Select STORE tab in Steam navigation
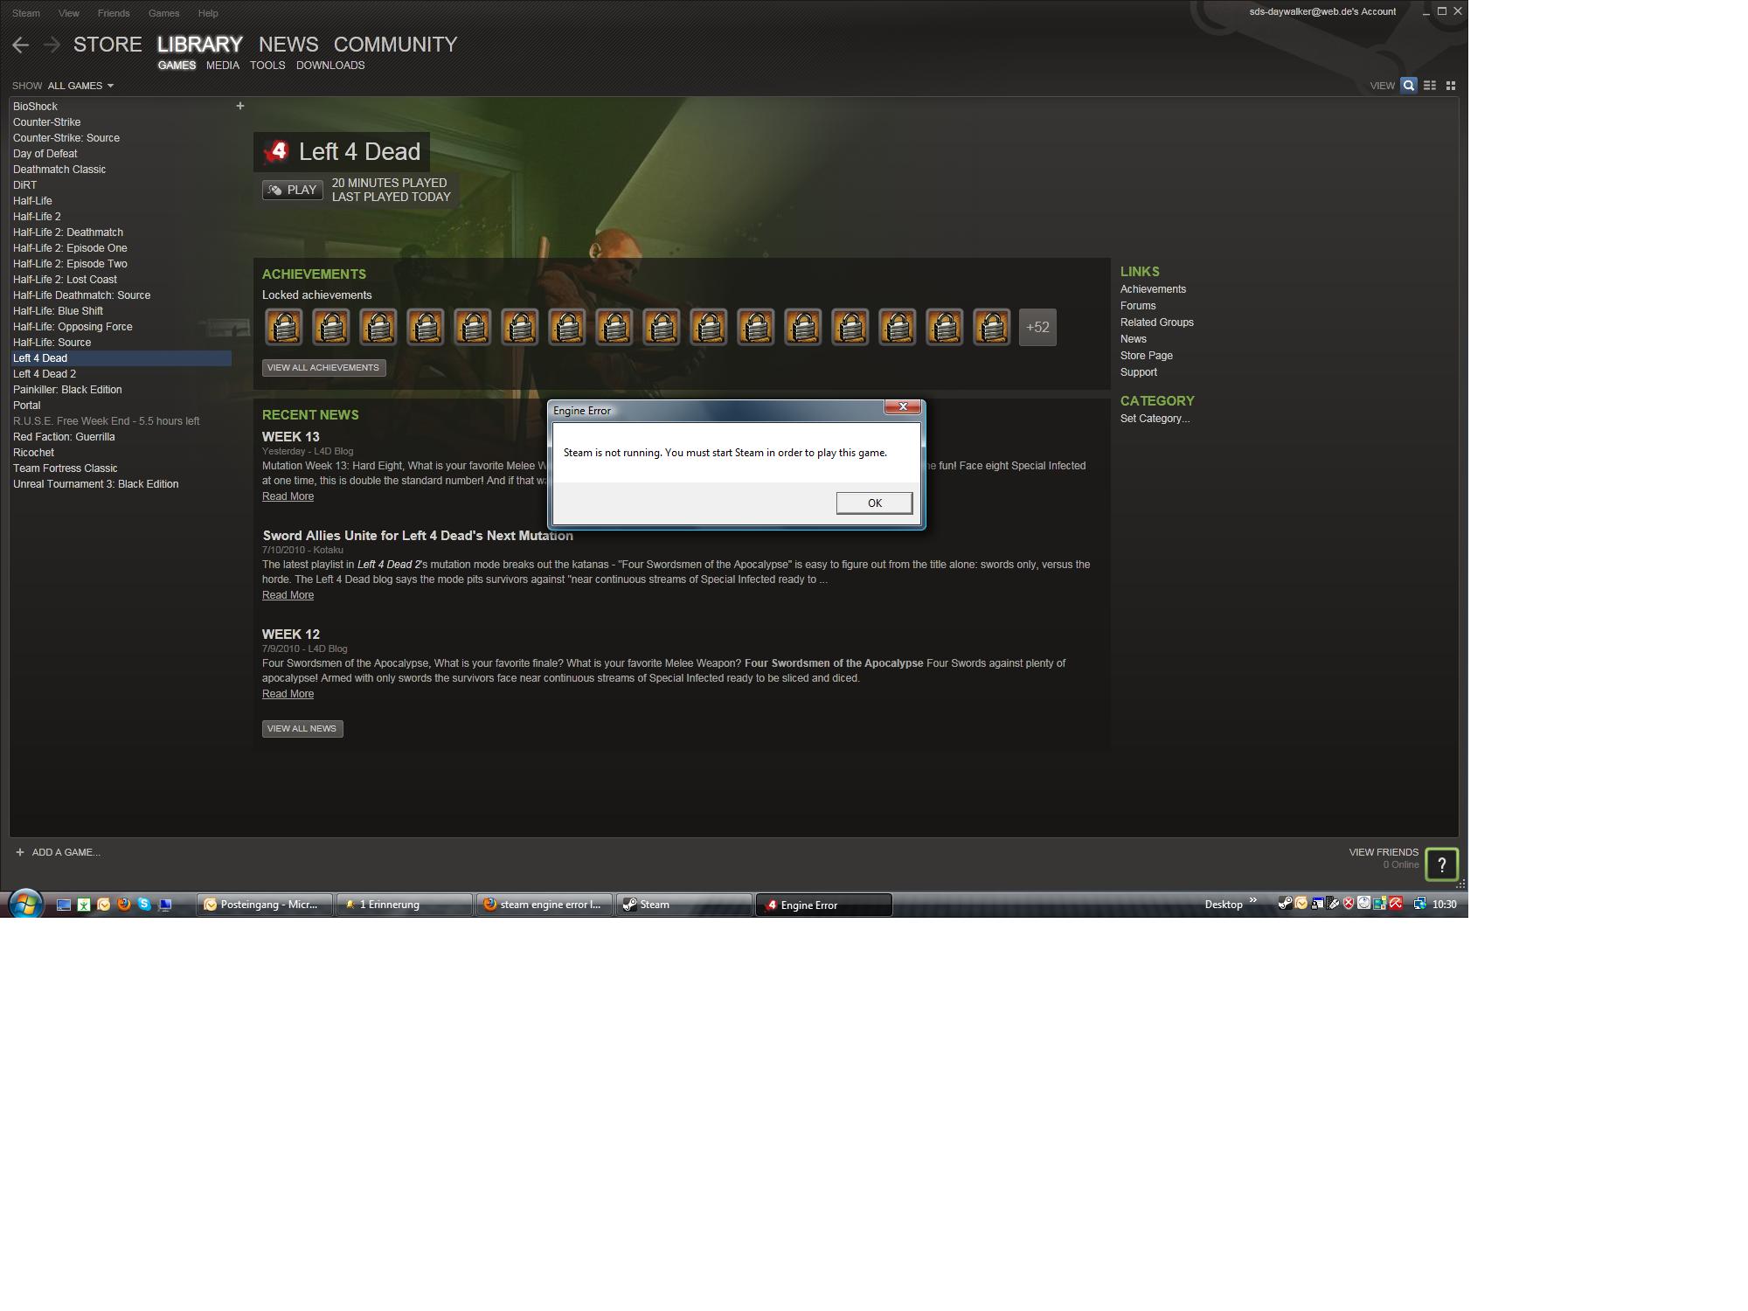Viewport: 1748px width, 1311px height. pyautogui.click(x=108, y=43)
